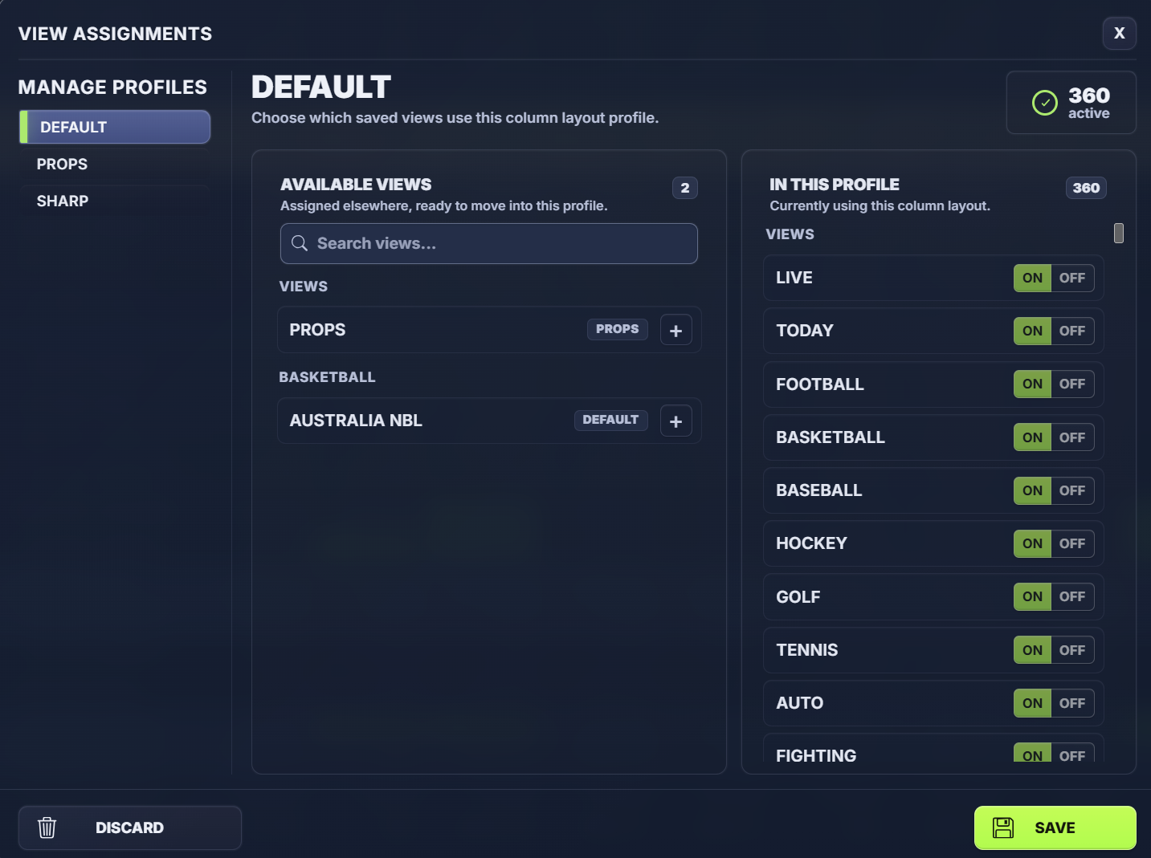This screenshot has width=1151, height=858.
Task: Click the AVAILABLE VIEWS heading
Action: click(x=356, y=185)
